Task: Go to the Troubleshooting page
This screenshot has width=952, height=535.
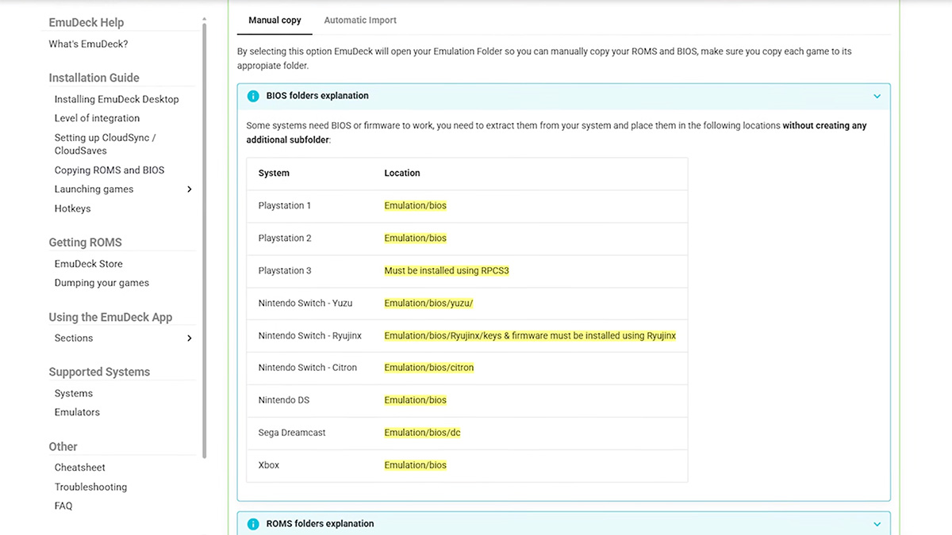Action: (x=90, y=487)
